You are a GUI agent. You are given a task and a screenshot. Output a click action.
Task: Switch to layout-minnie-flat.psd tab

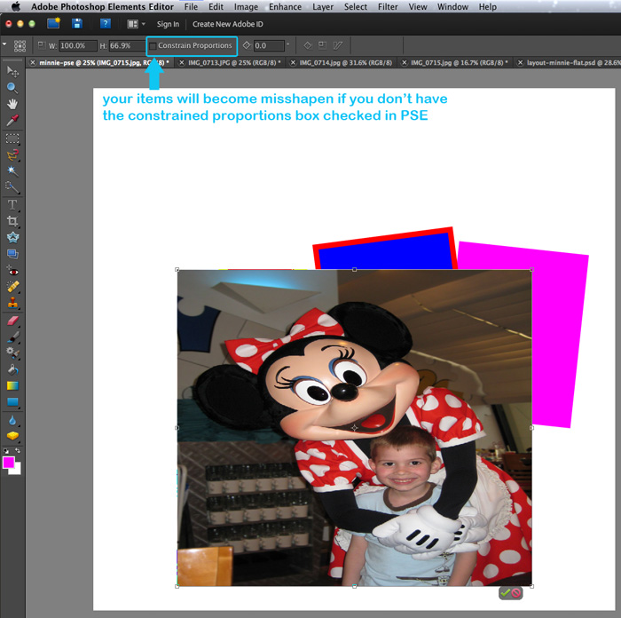click(573, 63)
